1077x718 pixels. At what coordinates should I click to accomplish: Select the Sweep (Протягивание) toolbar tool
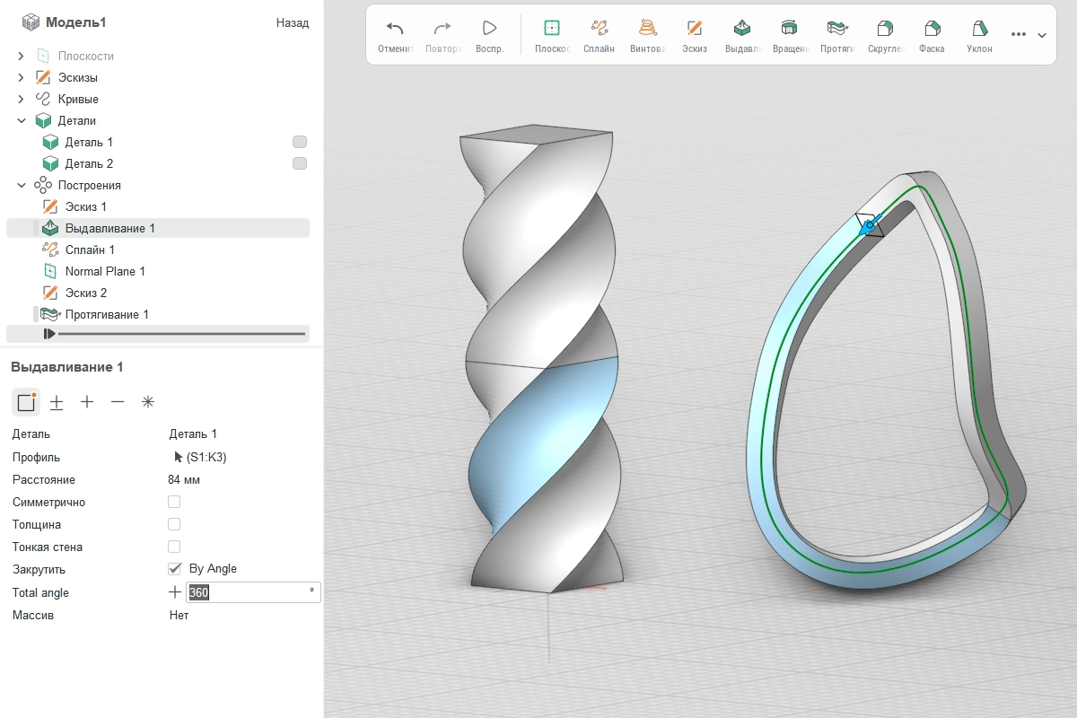click(836, 34)
